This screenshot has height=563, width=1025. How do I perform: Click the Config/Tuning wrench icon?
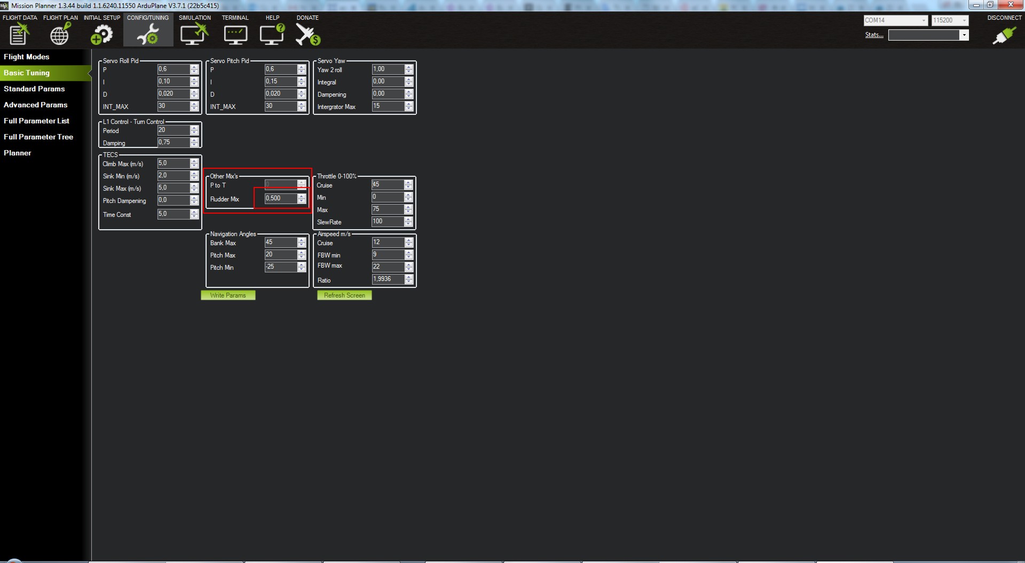(148, 35)
